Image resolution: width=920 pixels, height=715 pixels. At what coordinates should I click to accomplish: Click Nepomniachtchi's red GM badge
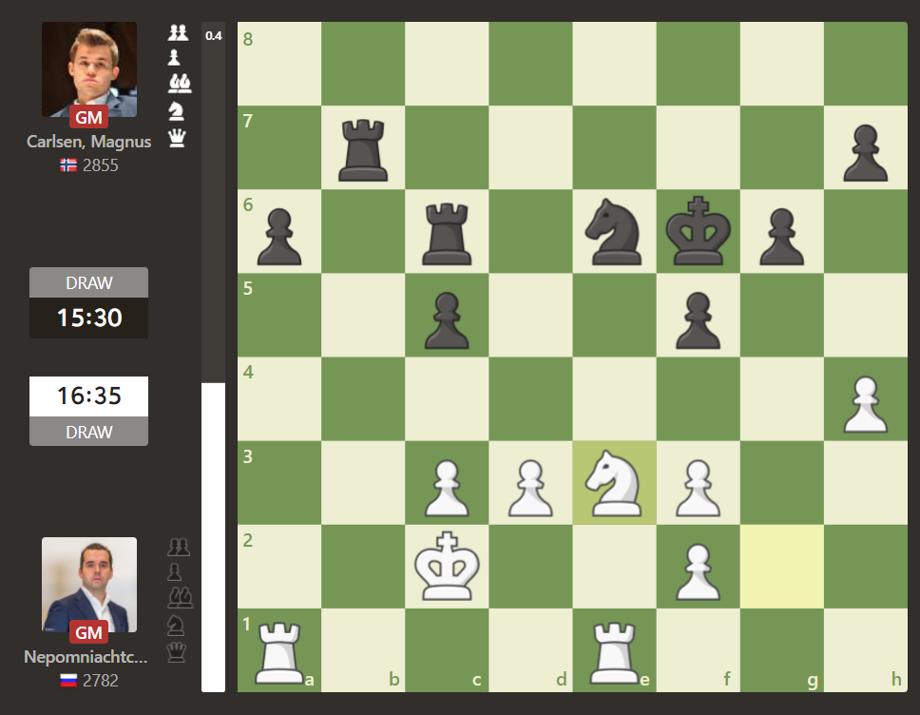tap(87, 631)
